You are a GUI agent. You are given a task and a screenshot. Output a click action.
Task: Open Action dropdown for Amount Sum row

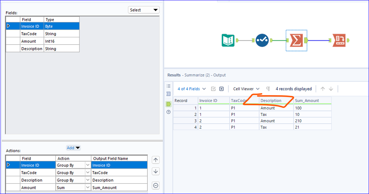(x=88, y=188)
